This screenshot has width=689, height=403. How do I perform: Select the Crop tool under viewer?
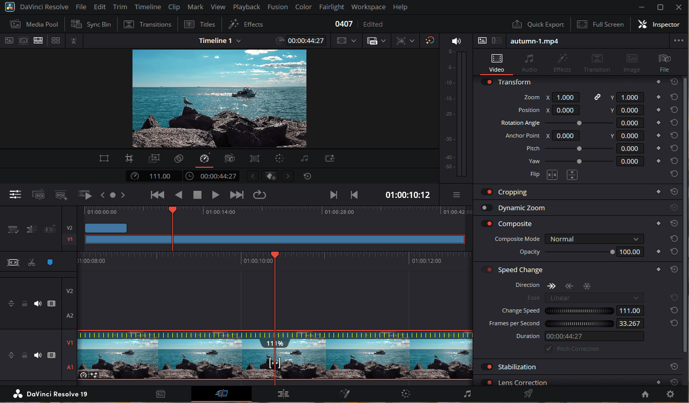click(x=129, y=159)
